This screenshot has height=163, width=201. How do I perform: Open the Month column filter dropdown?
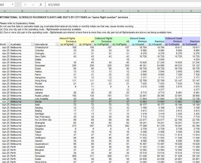click(x=8, y=44)
